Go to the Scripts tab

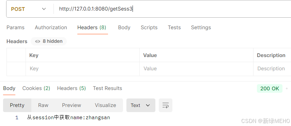pos(149,28)
